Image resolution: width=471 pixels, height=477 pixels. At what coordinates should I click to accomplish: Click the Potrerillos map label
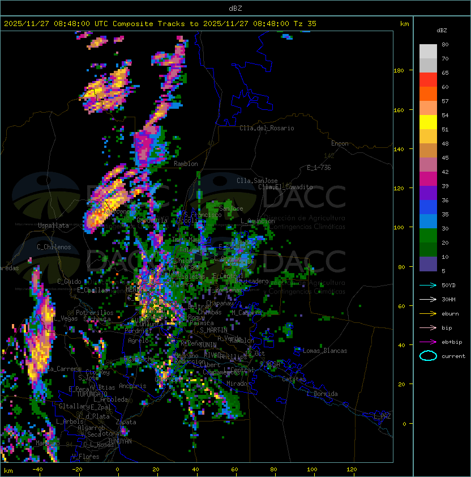(x=95, y=313)
